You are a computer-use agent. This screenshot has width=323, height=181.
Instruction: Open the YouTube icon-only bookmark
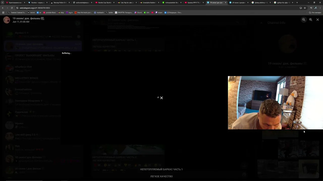click(x=152, y=13)
